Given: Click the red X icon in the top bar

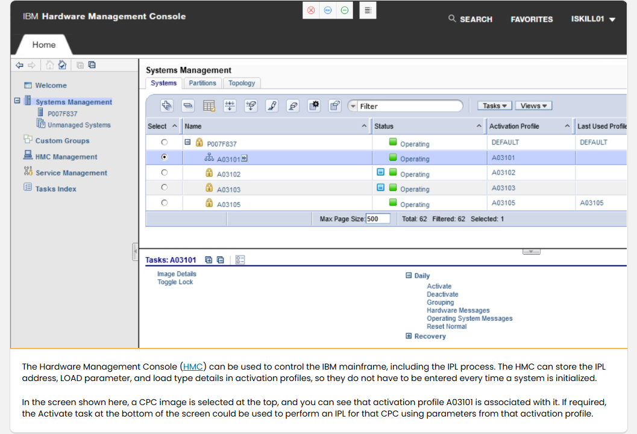Looking at the screenshot, I should pyautogui.click(x=311, y=10).
